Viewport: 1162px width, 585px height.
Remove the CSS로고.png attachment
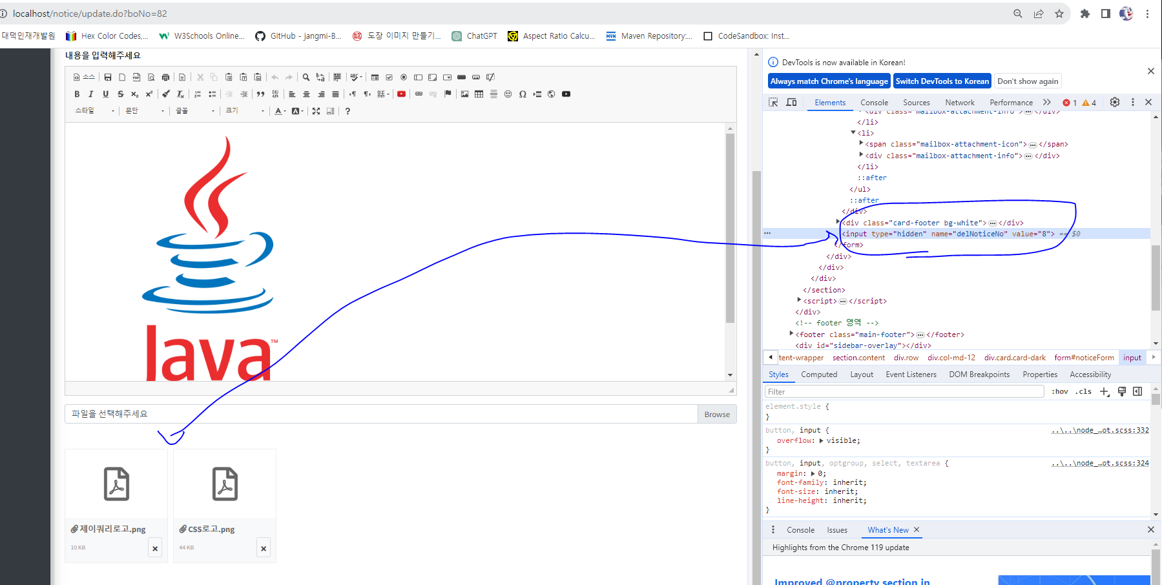264,549
